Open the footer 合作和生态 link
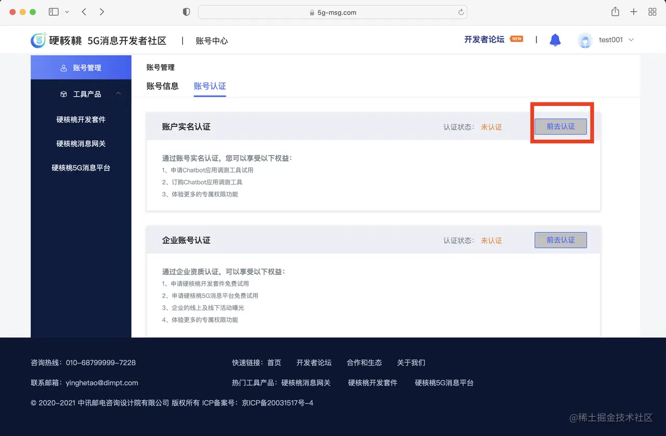The width and height of the screenshot is (666, 436). click(364, 363)
